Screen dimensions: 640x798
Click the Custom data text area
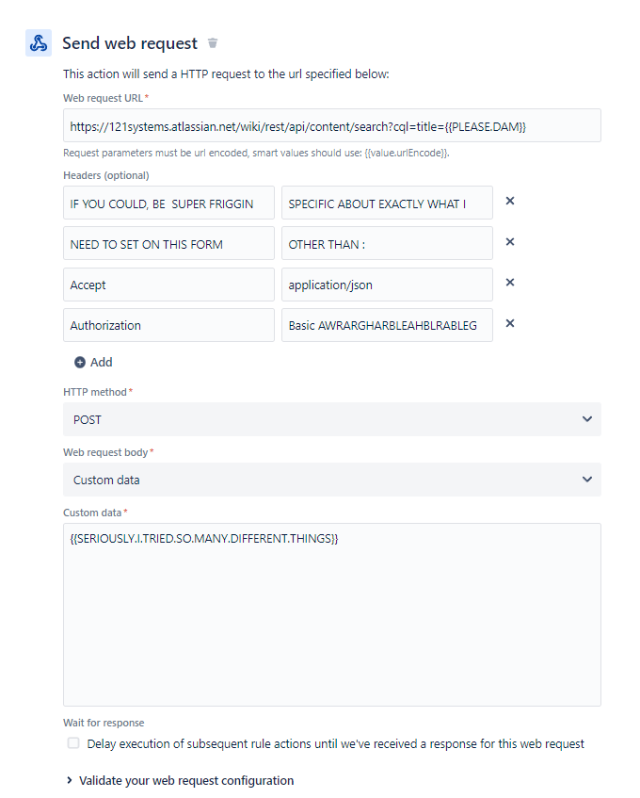[x=331, y=612]
